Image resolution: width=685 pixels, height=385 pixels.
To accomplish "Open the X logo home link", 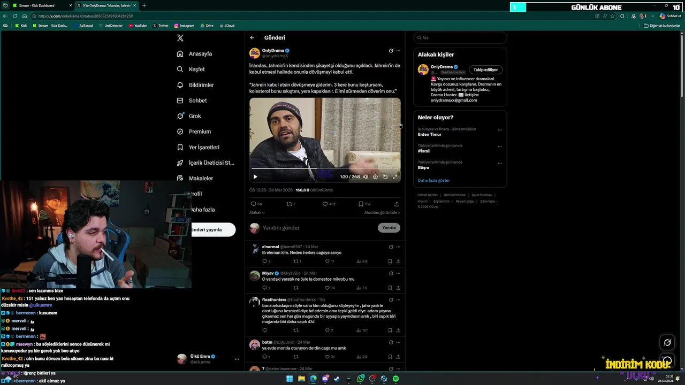I will 180,38.
